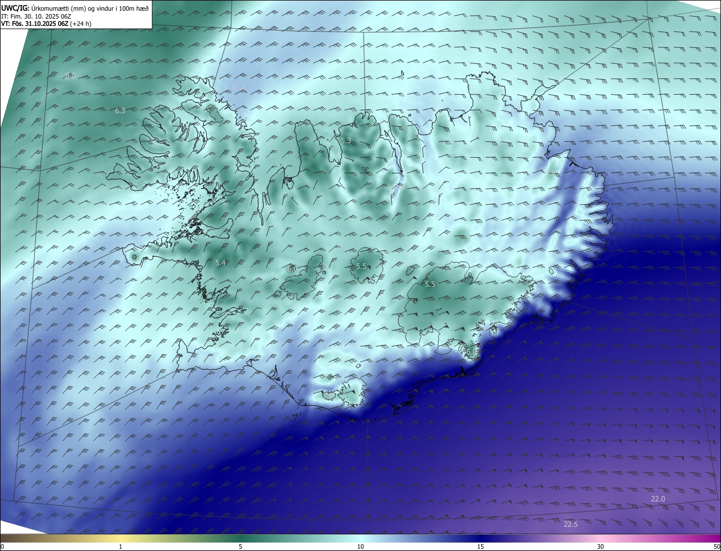721x551 pixels.
Task: Click the 5.4 value label on the map
Action: pyautogui.click(x=220, y=263)
